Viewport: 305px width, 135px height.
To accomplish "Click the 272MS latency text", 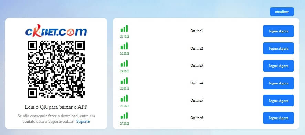I will tap(125, 124).
